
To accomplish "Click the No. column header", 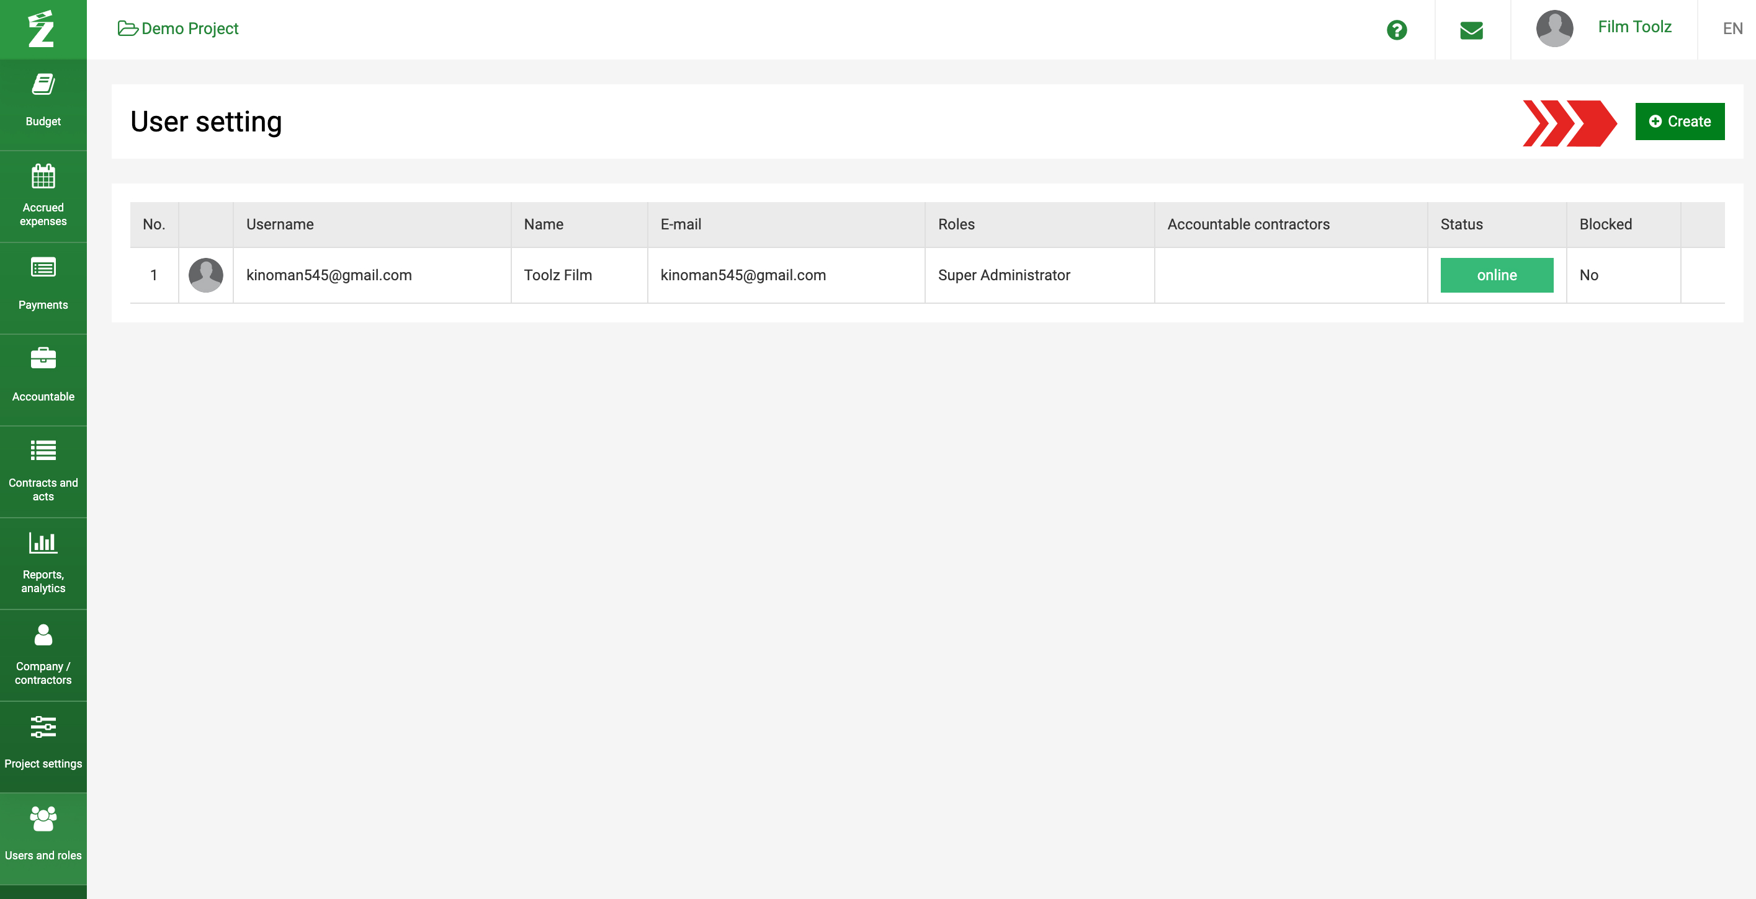I will point(153,224).
